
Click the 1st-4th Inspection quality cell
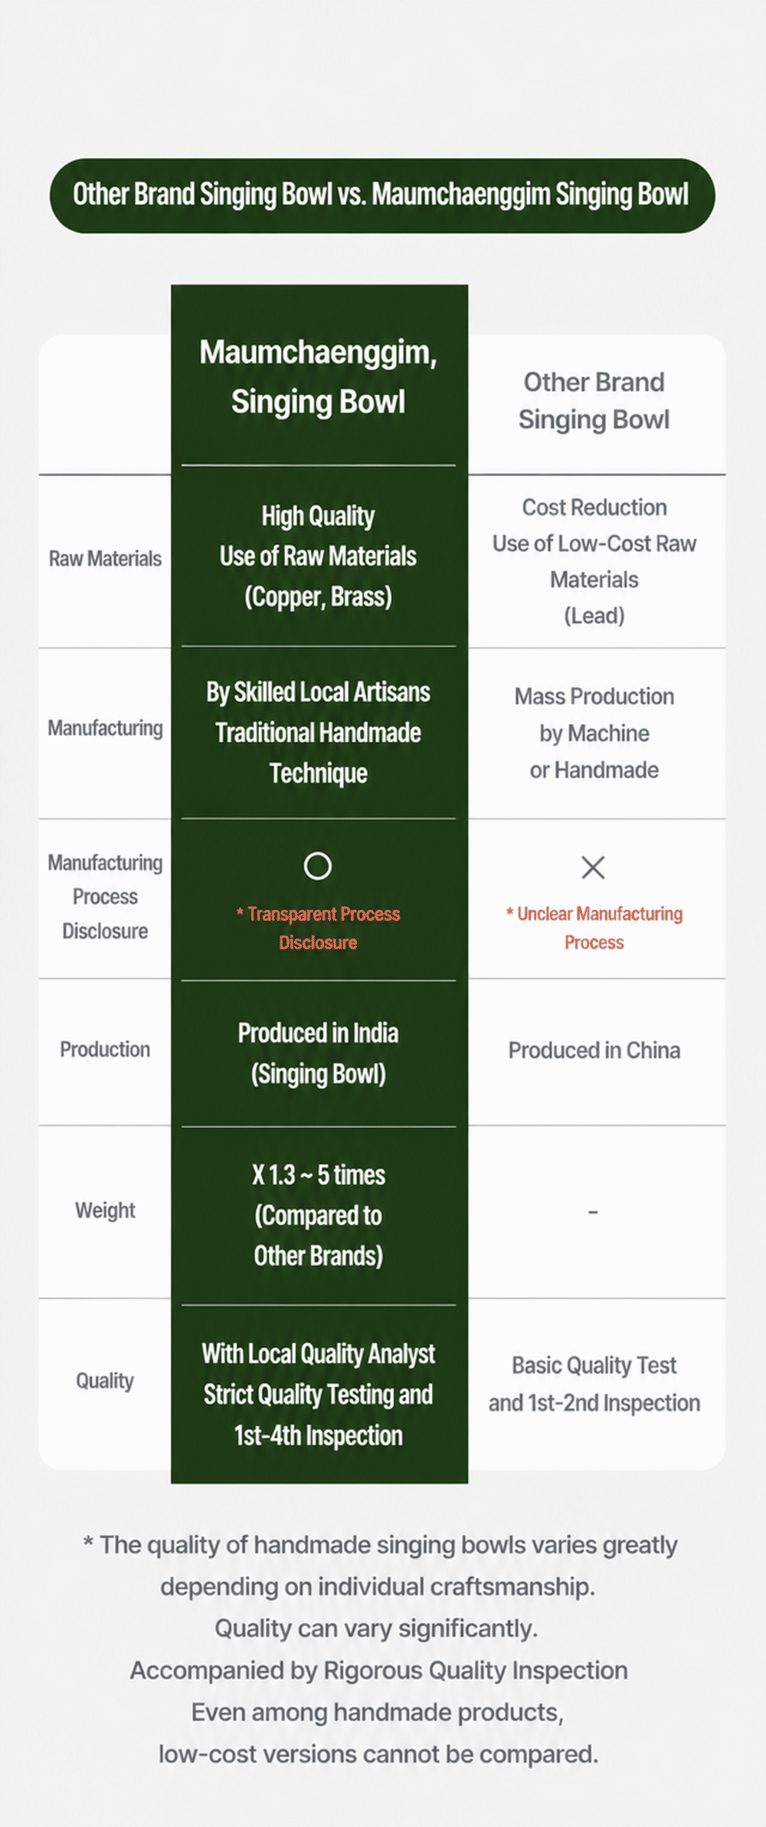(318, 1395)
